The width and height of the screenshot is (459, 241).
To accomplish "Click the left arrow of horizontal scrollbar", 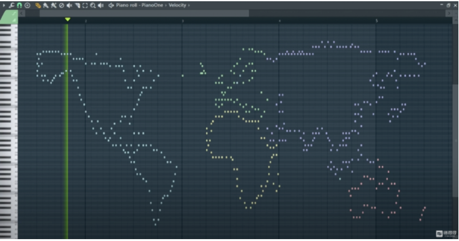I will 22,13.
